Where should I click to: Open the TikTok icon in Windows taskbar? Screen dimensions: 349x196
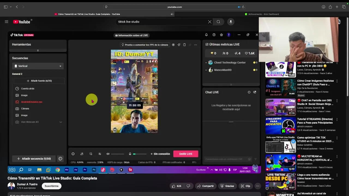[x=103, y=170]
